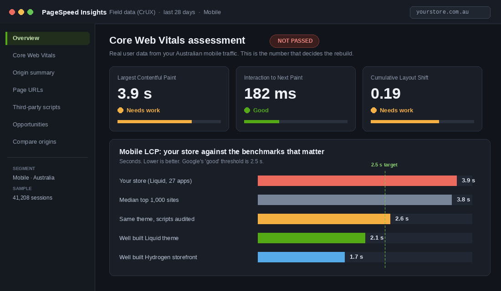Click the yellow minimize window dot
Screen dimensions: 501x291
click(21, 12)
